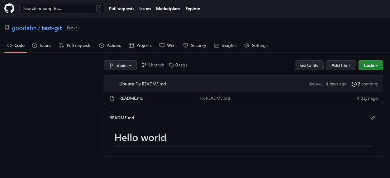This screenshot has height=178, width=390.
Task: Open README.md row's commit message link
Action: (x=215, y=98)
